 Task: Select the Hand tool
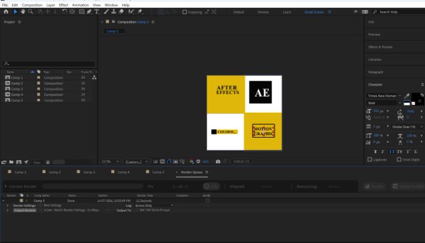click(x=23, y=12)
